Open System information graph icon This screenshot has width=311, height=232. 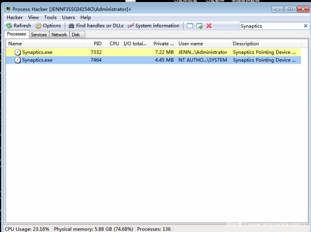coord(131,26)
